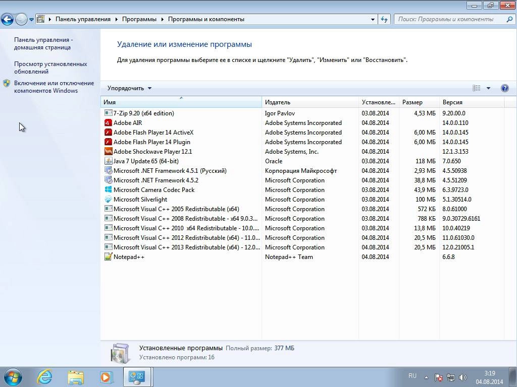
Task: Click the Adobe Flash Player 14 Plugin icon
Action: pyautogui.click(x=108, y=142)
